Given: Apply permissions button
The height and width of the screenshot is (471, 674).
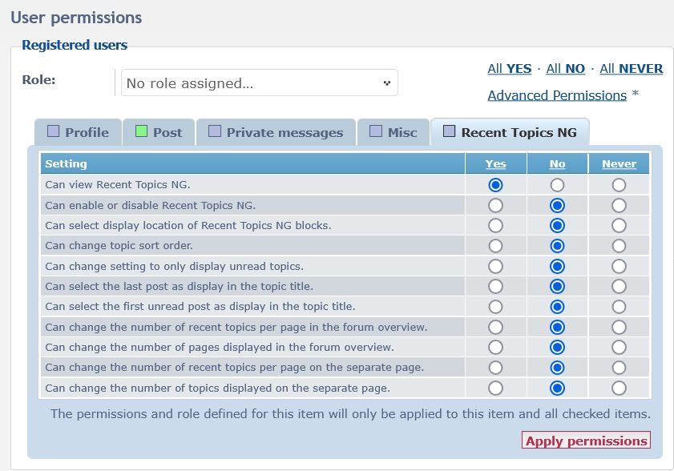Looking at the screenshot, I should (x=587, y=441).
